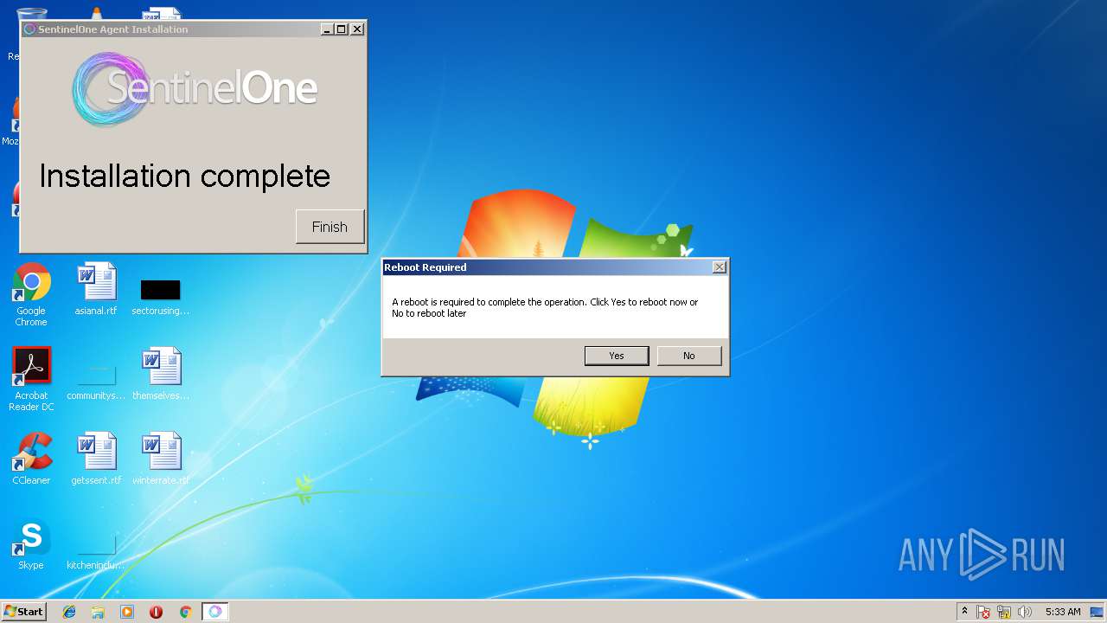Select themselves document on desktop

(161, 374)
